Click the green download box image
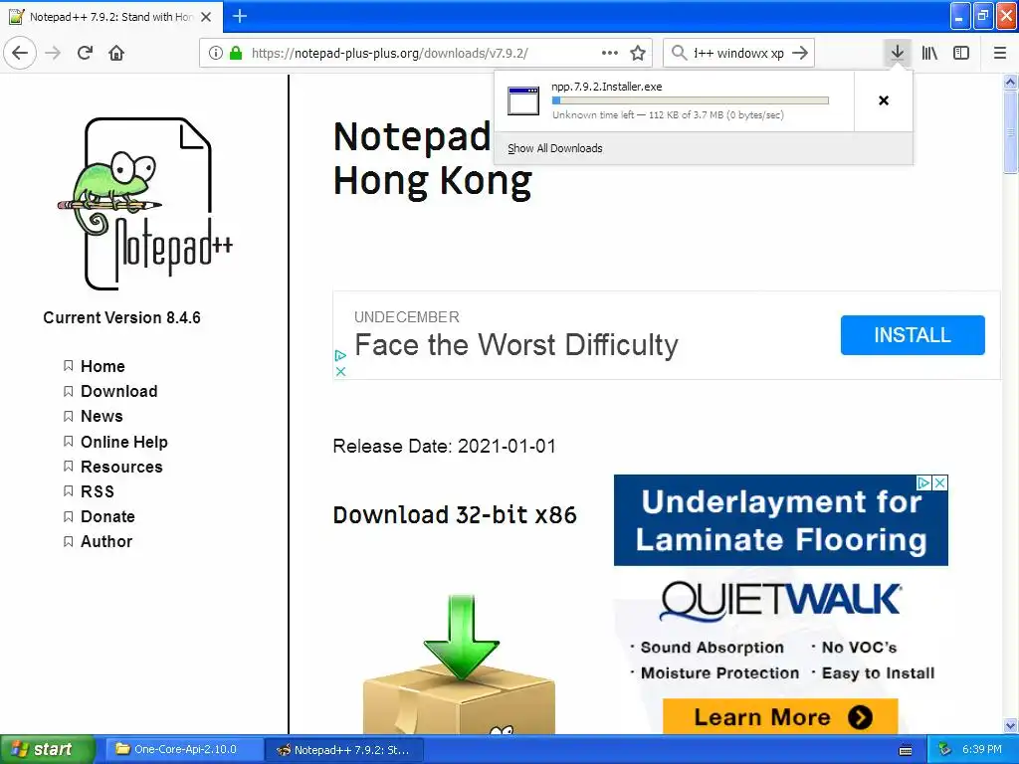The image size is (1019, 764). pos(460,664)
